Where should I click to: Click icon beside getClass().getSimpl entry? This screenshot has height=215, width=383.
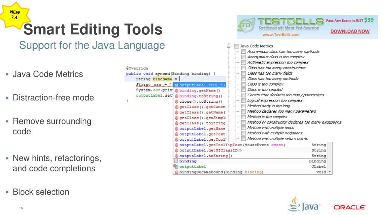[x=177, y=118]
